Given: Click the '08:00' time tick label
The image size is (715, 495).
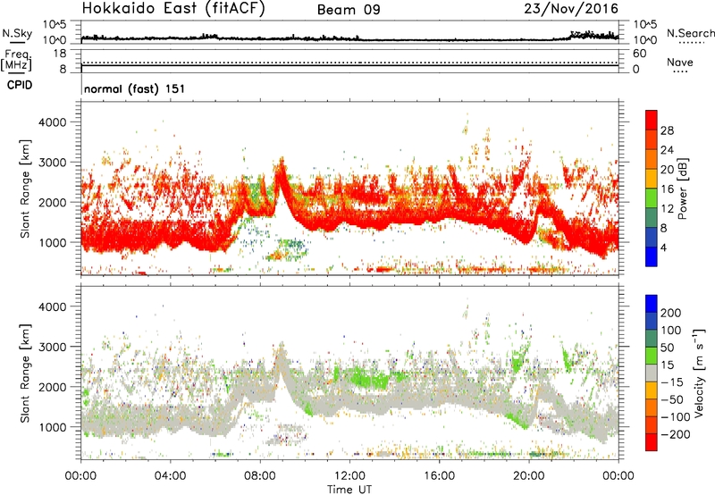Looking at the screenshot, I should pos(260,476).
